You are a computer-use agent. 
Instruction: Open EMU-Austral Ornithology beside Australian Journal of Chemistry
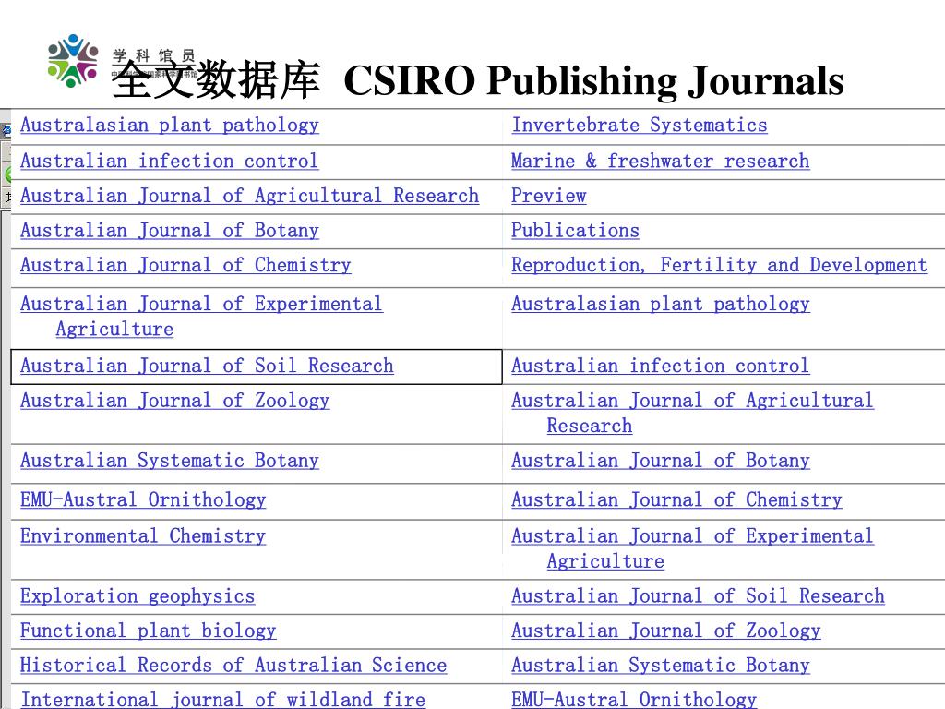tap(143, 499)
